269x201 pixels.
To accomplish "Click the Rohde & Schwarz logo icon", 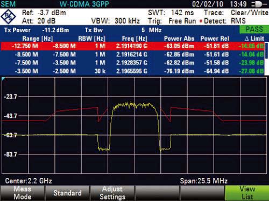I will 8,17.
